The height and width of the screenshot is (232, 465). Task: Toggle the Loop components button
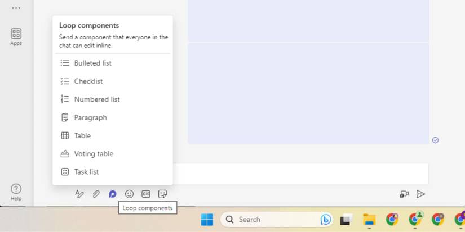tap(112, 194)
